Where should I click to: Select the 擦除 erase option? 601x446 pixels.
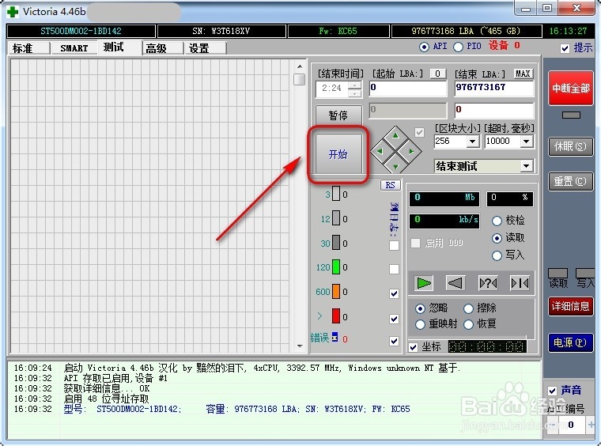tap(468, 308)
